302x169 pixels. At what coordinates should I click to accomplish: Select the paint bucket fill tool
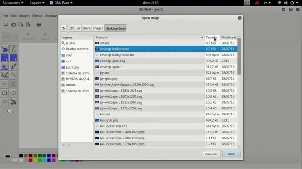click(x=4, y=67)
